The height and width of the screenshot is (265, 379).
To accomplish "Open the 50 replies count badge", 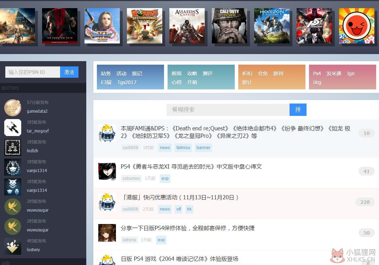I will tap(367, 233).
